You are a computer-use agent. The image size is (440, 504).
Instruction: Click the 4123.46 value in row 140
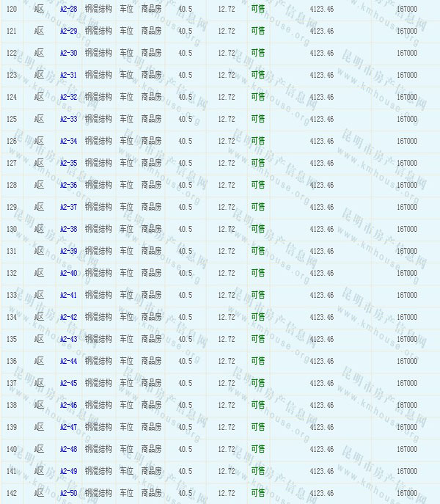point(322,449)
